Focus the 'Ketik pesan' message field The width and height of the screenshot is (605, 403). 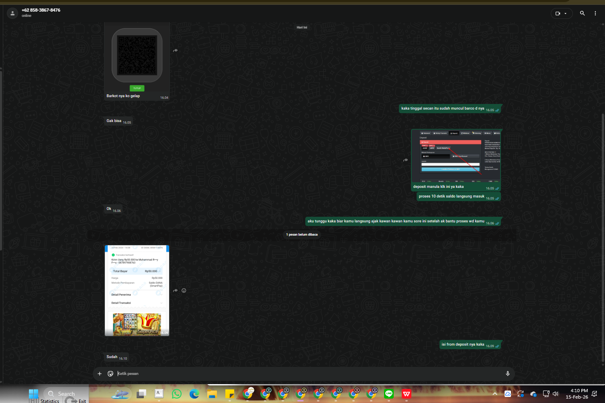tap(309, 374)
